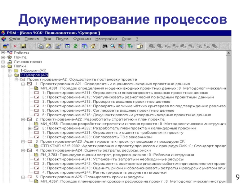The image size is (248, 186).
Task: Click the house home toolbar icon
Action: tap(93, 46)
